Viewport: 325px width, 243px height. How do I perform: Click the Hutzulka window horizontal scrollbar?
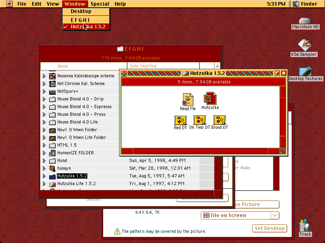pos(200,151)
